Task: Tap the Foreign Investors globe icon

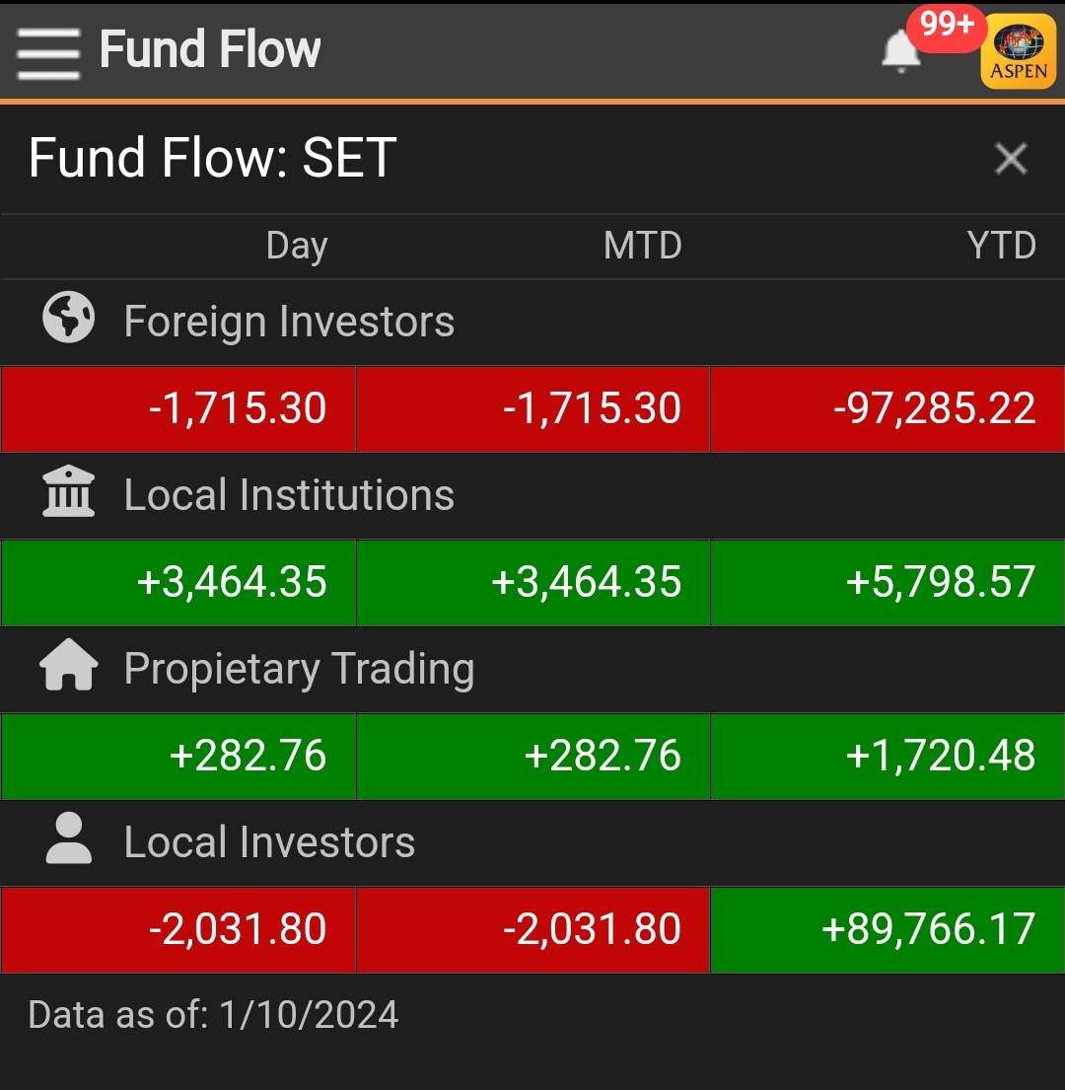Action: pos(68,317)
